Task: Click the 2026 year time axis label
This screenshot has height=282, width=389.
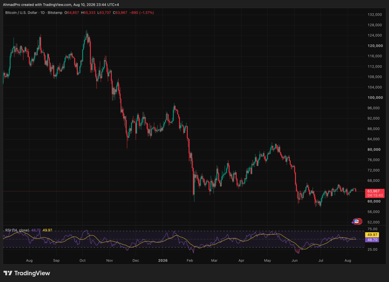Action: [x=163, y=261]
